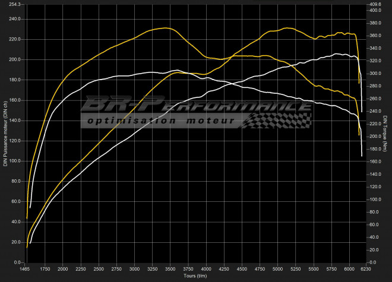The image size is (392, 282).
Task: Click 380.0 on the right torque axis
Action: tap(375, 23)
